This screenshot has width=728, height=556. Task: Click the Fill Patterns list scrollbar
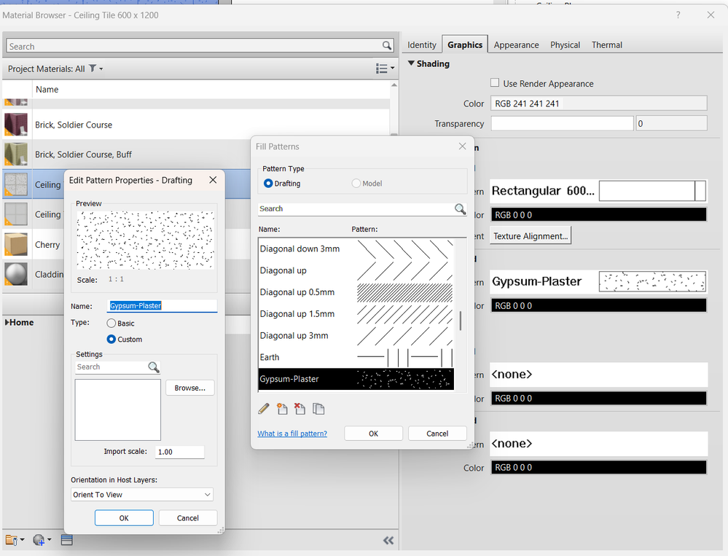460,321
